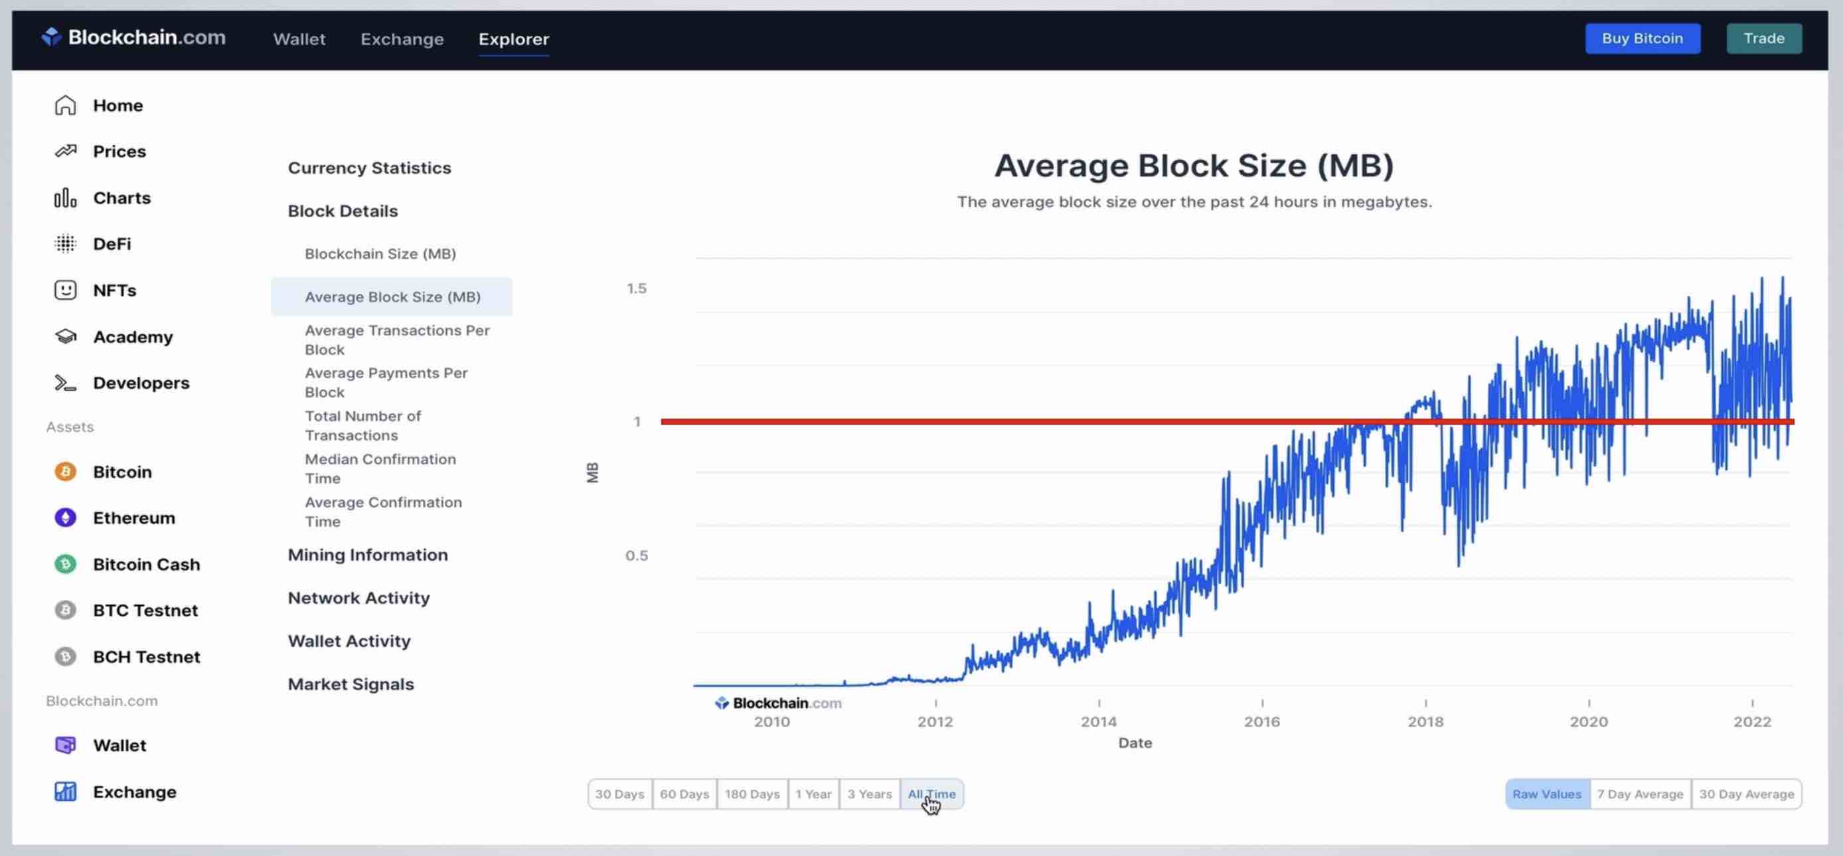This screenshot has width=1843, height=856.
Task: Click the Blockchain.com logo icon
Action: (52, 36)
